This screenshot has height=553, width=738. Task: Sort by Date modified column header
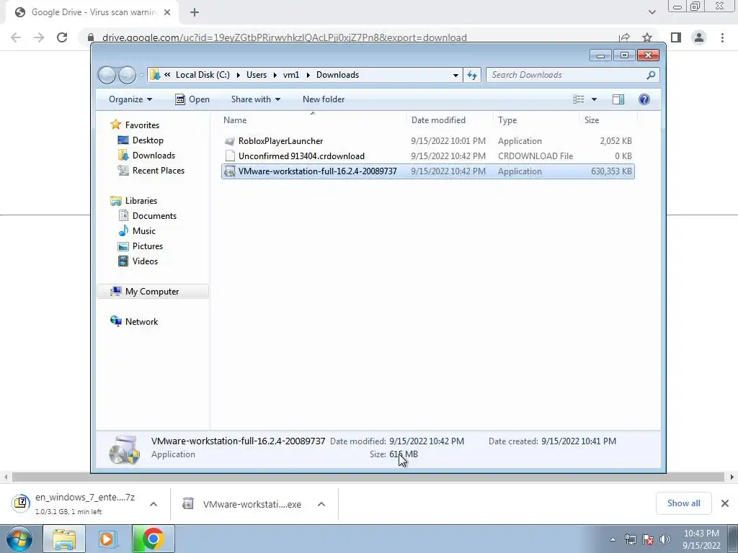coord(450,120)
